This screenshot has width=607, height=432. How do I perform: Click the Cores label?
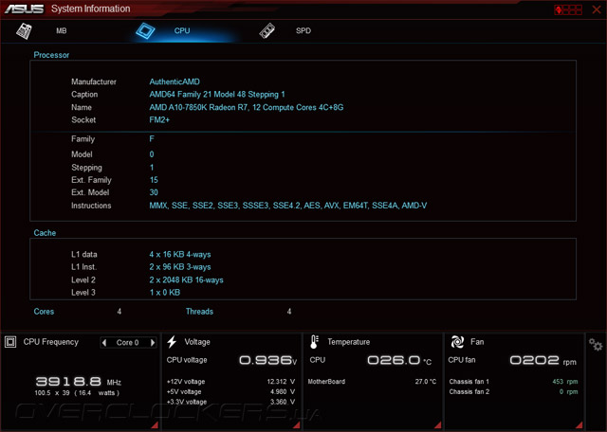44,312
